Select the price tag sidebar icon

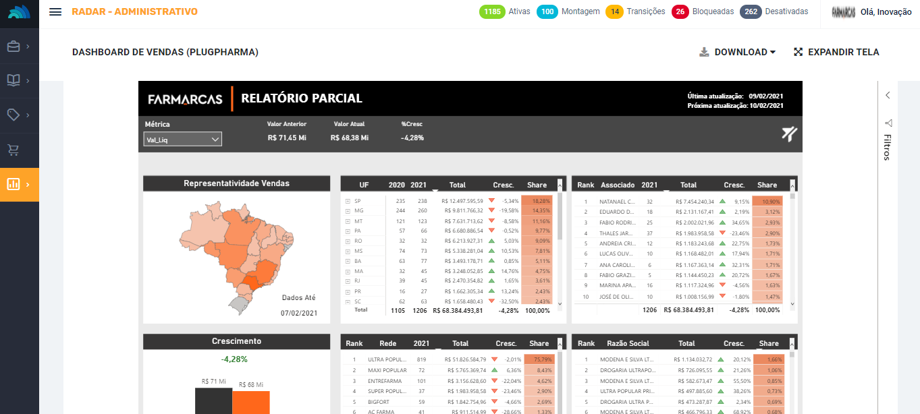(x=13, y=115)
